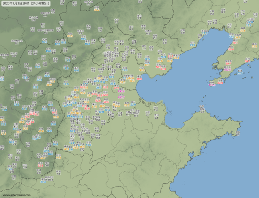Click the blue 12.0 station reading
Image resolution: width=259 pixels, height=198 pixels.
click(x=66, y=84)
